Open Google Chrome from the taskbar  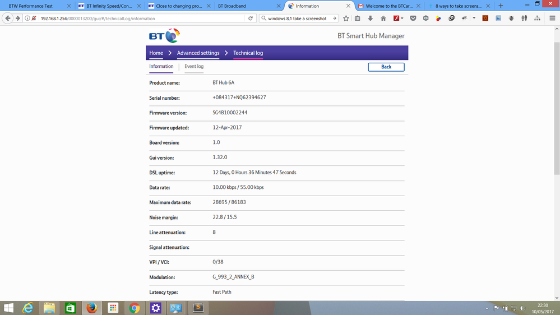(x=135, y=308)
